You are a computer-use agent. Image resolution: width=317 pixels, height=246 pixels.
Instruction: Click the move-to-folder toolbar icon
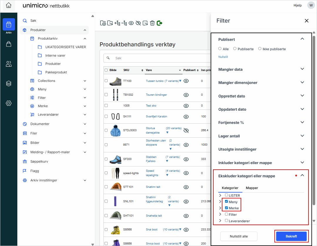coord(110,23)
